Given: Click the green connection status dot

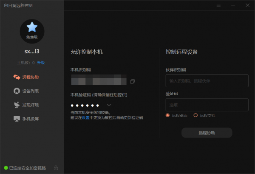Looking at the screenshot, I should tap(6, 168).
